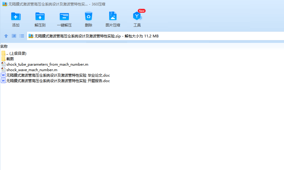Select the 开题报告.doc file
284x170 pixels.
pos(58,81)
